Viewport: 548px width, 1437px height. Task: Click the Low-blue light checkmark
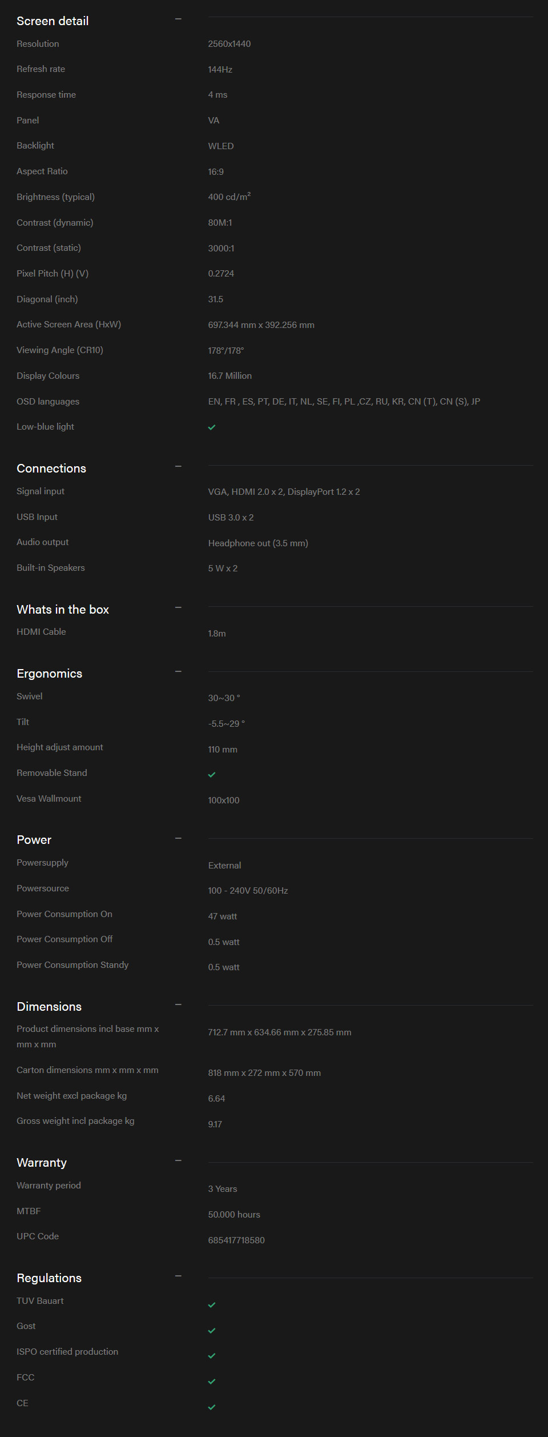click(212, 427)
